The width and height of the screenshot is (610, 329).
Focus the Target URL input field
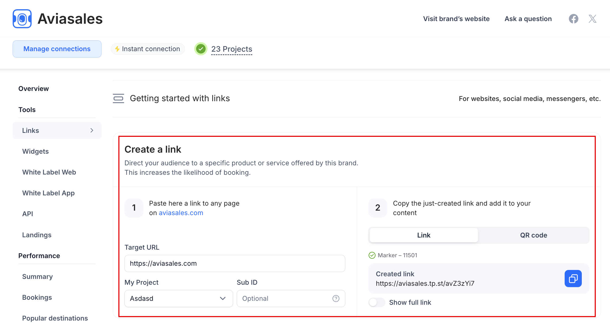coord(235,263)
